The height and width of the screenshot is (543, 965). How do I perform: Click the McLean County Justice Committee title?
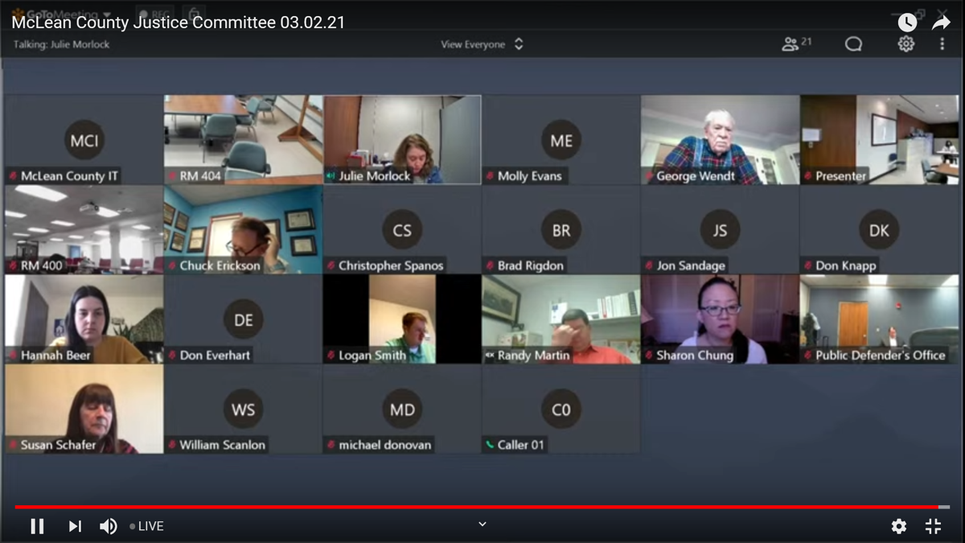pyautogui.click(x=178, y=23)
